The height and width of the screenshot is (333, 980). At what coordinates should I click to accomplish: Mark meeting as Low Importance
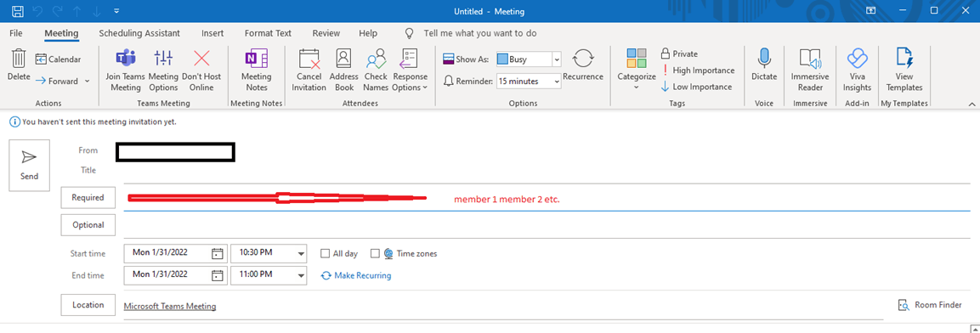696,87
